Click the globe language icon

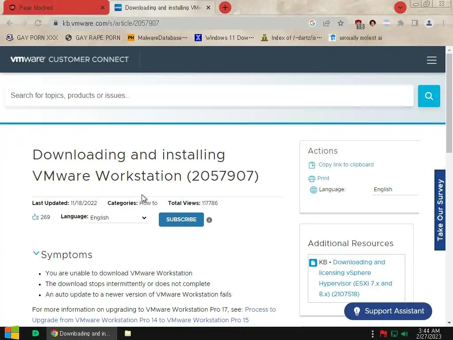coord(314,189)
